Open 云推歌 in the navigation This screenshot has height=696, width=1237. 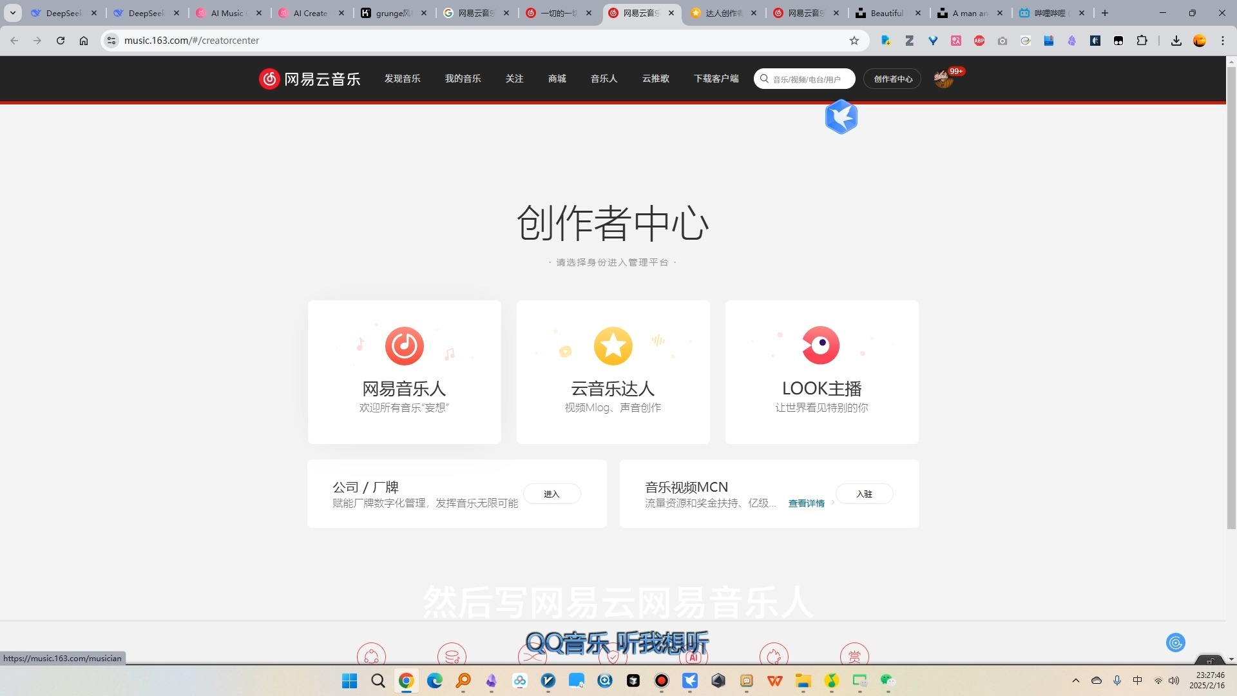click(x=655, y=79)
